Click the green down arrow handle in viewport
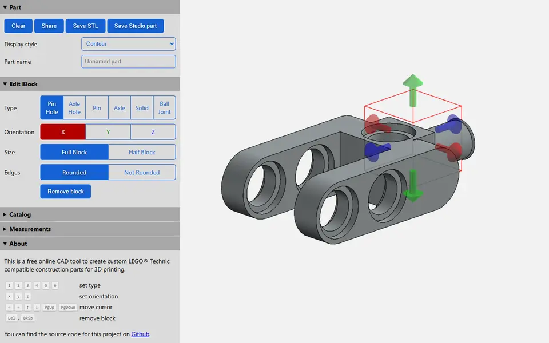The image size is (549, 343). coord(413,186)
